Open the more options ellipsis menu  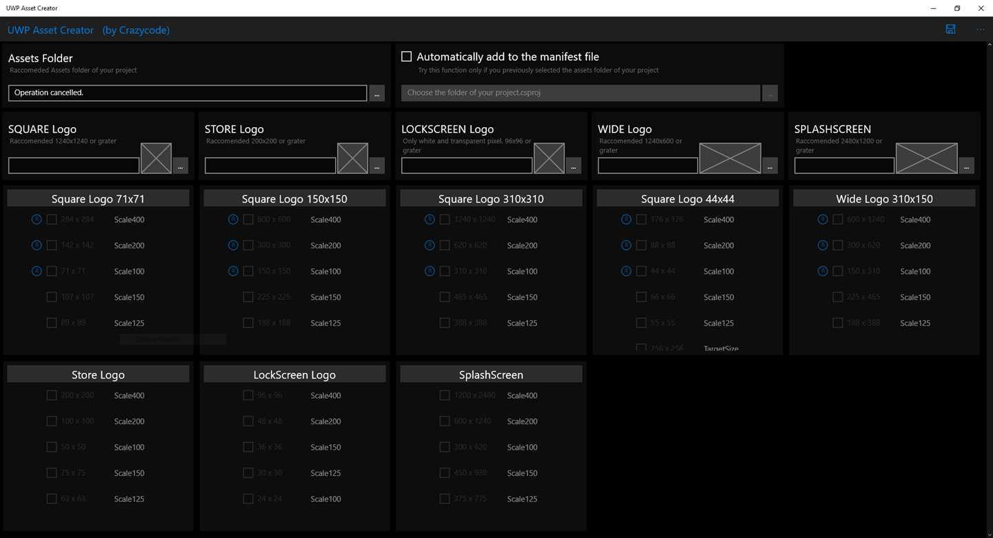pyautogui.click(x=981, y=30)
